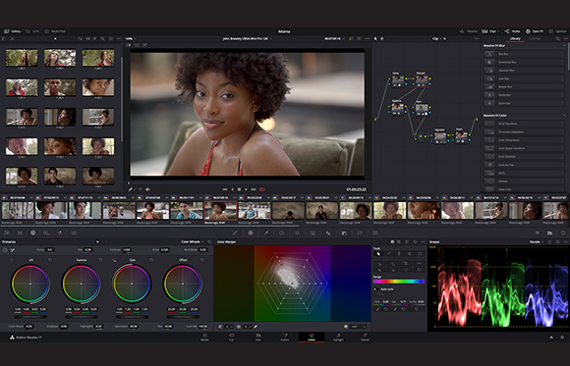Click the Contrast value field
The height and width of the screenshot is (366, 570).
point(126,250)
